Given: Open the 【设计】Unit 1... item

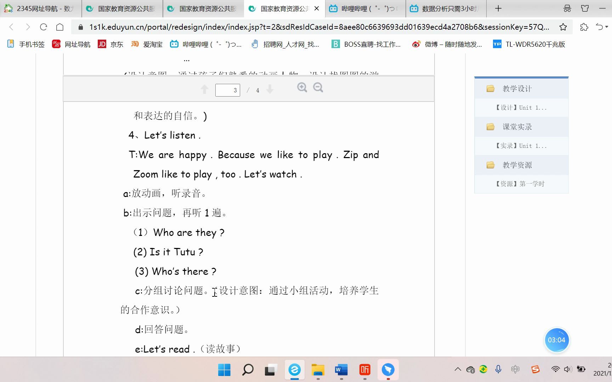Looking at the screenshot, I should tap(521, 108).
